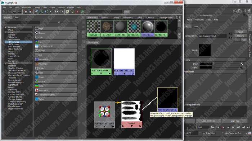
Task: Switch to the Bins tab
Action: tap(17, 18)
